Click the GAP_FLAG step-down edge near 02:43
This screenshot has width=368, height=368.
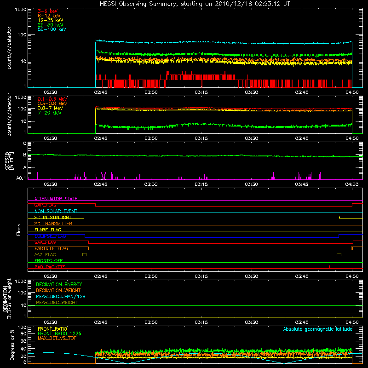coord(96,205)
